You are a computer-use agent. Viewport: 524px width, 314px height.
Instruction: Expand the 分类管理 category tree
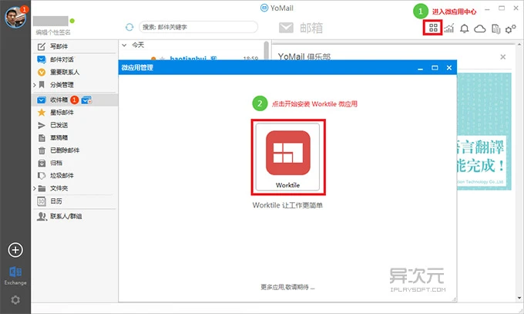(35, 86)
